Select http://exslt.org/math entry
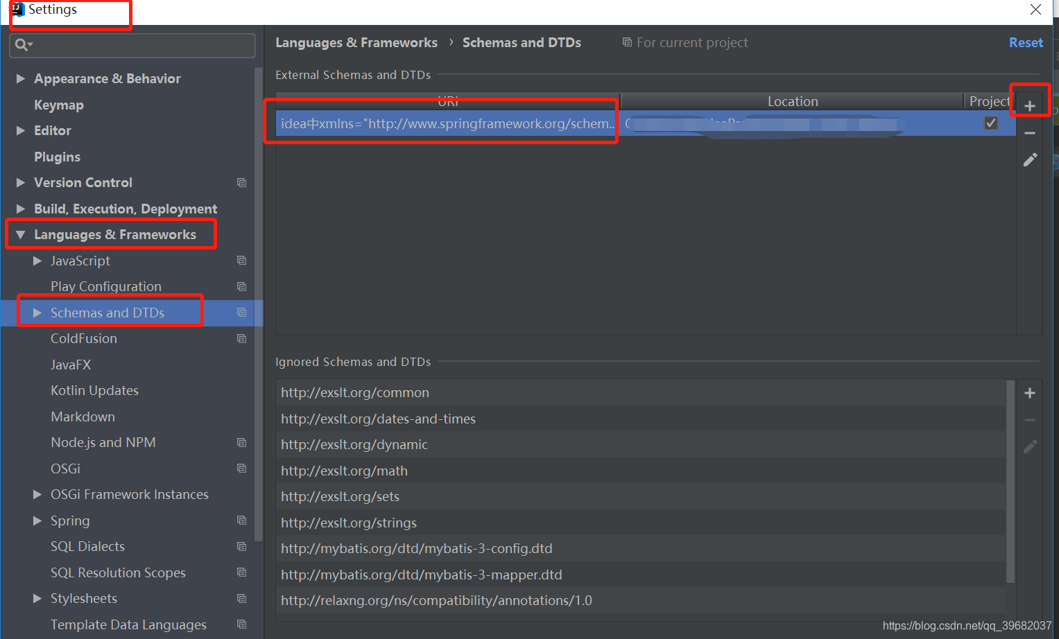Viewport: 1059px width, 639px height. pyautogui.click(x=641, y=471)
